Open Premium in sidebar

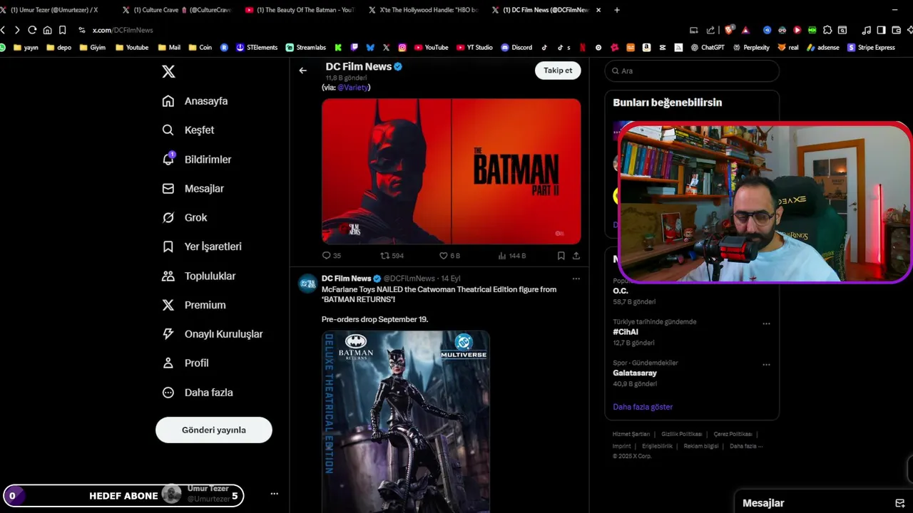pyautogui.click(x=194, y=305)
